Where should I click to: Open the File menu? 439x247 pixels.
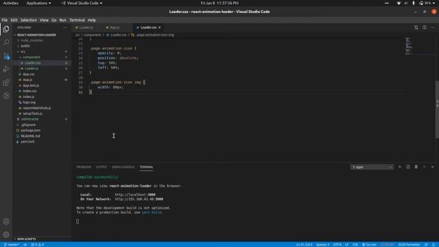point(5,20)
